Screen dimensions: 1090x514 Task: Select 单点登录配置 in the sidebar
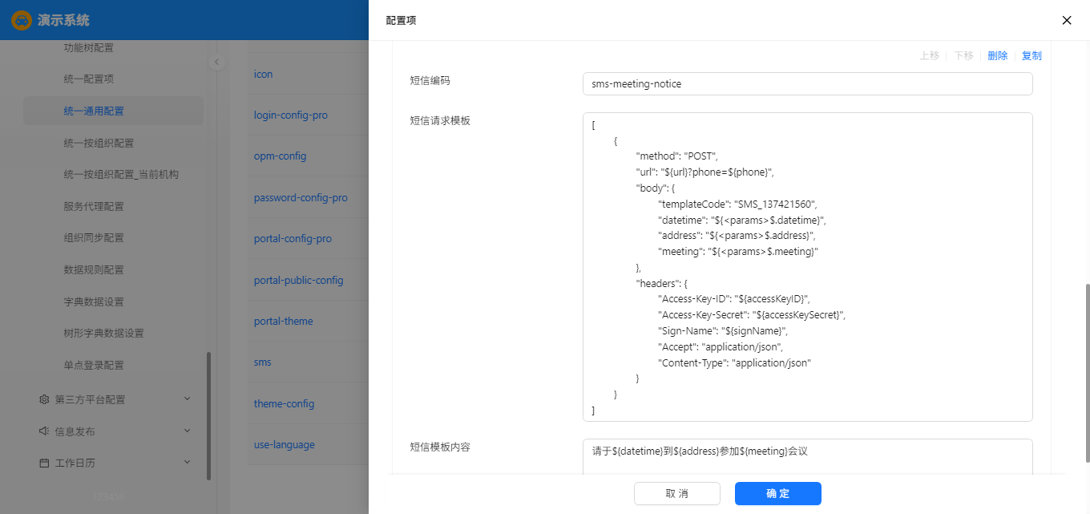coord(94,365)
